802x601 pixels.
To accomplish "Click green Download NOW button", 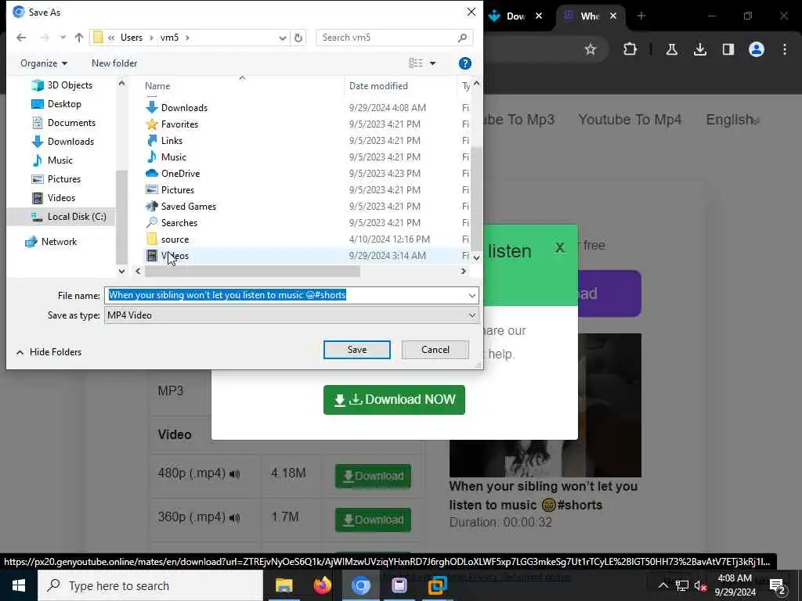I will pyautogui.click(x=394, y=400).
